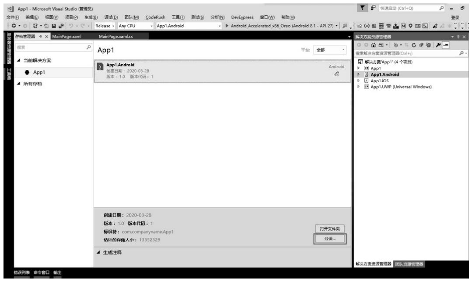This screenshot has width=472, height=282.
Task: Collapse the current solution section in Archive Manager
Action: (19, 60)
